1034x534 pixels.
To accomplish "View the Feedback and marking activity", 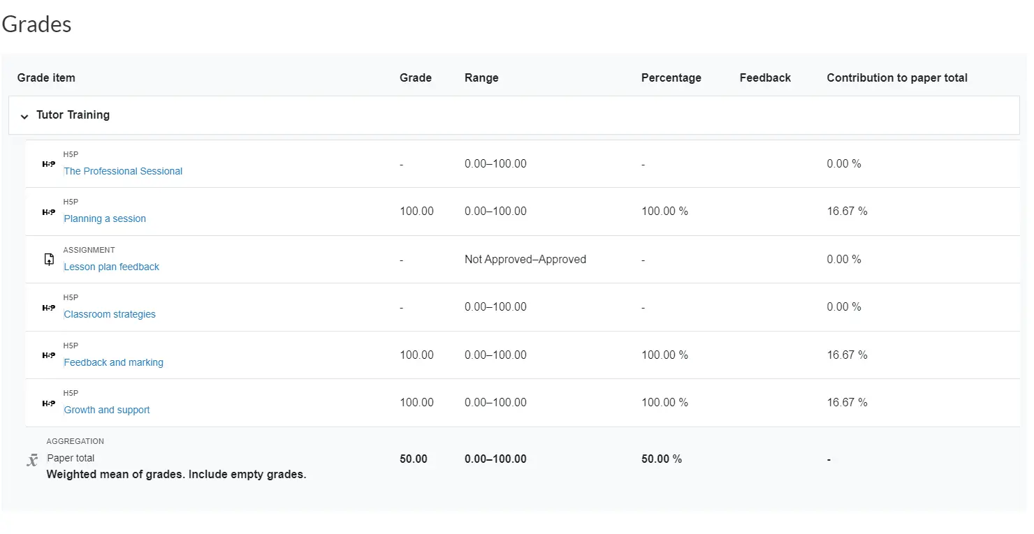I will 113,362.
